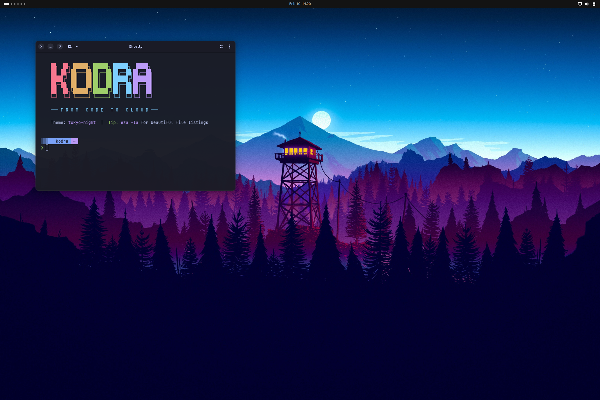The width and height of the screenshot is (600, 400).
Task: Click the workspace indicator pill top-left
Action: 6,4
